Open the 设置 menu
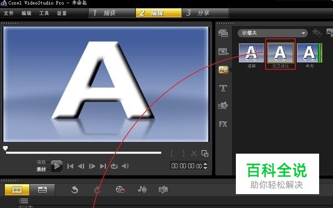Screen dimensions: 333x208 coord(62,13)
